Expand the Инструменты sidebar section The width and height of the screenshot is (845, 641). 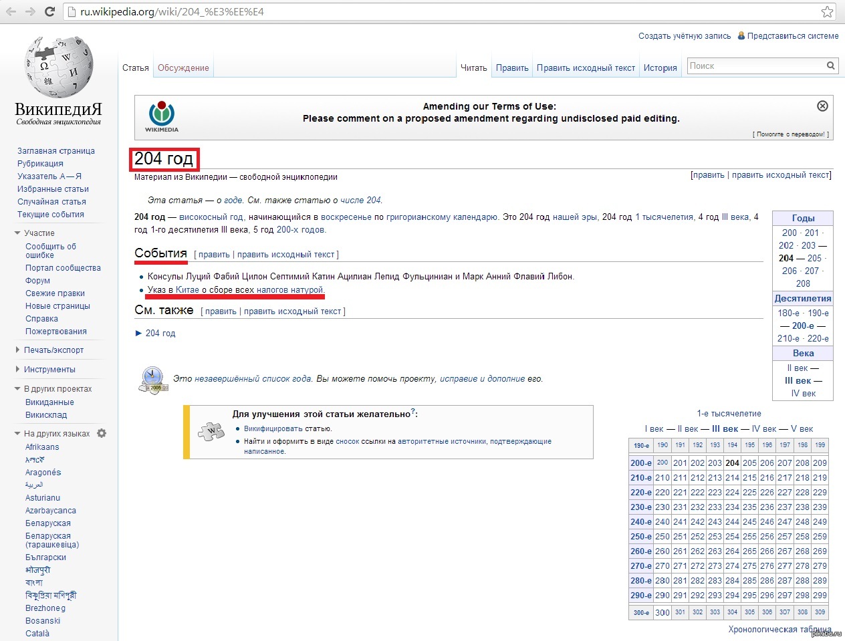[x=18, y=369]
